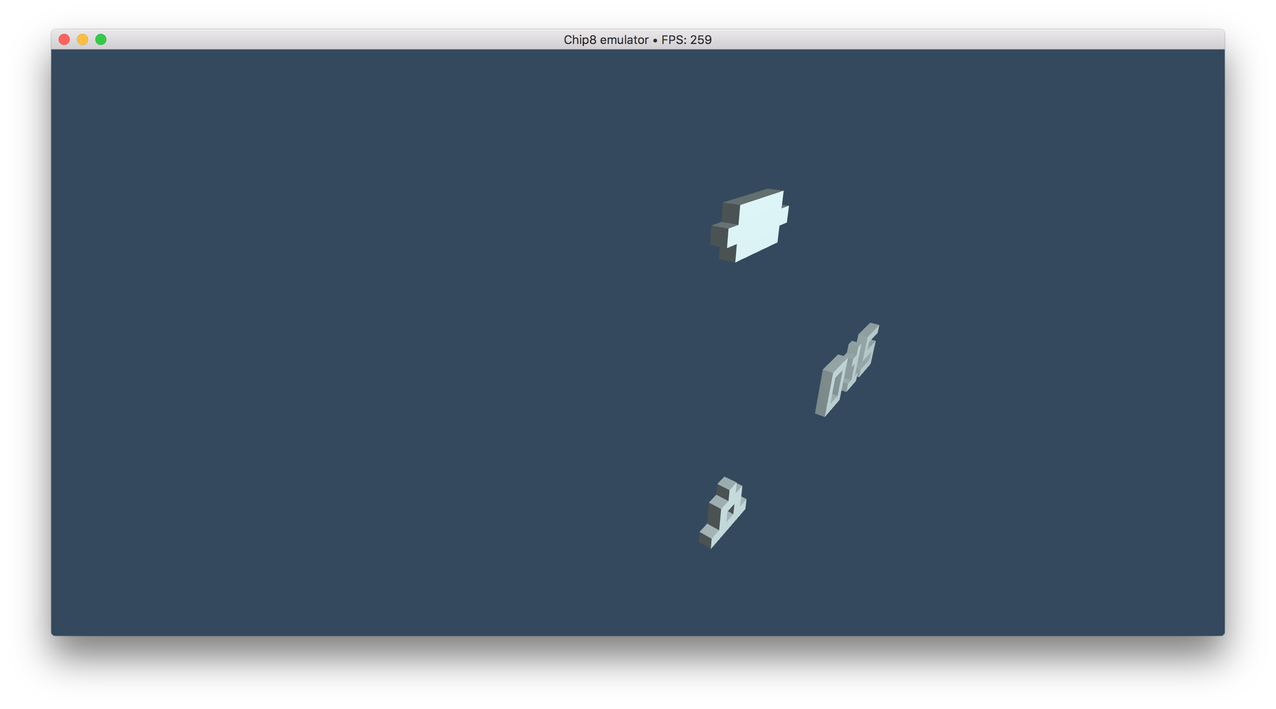Click the gray top face of large block
This screenshot has width=1276, height=709.
pyautogui.click(x=753, y=196)
